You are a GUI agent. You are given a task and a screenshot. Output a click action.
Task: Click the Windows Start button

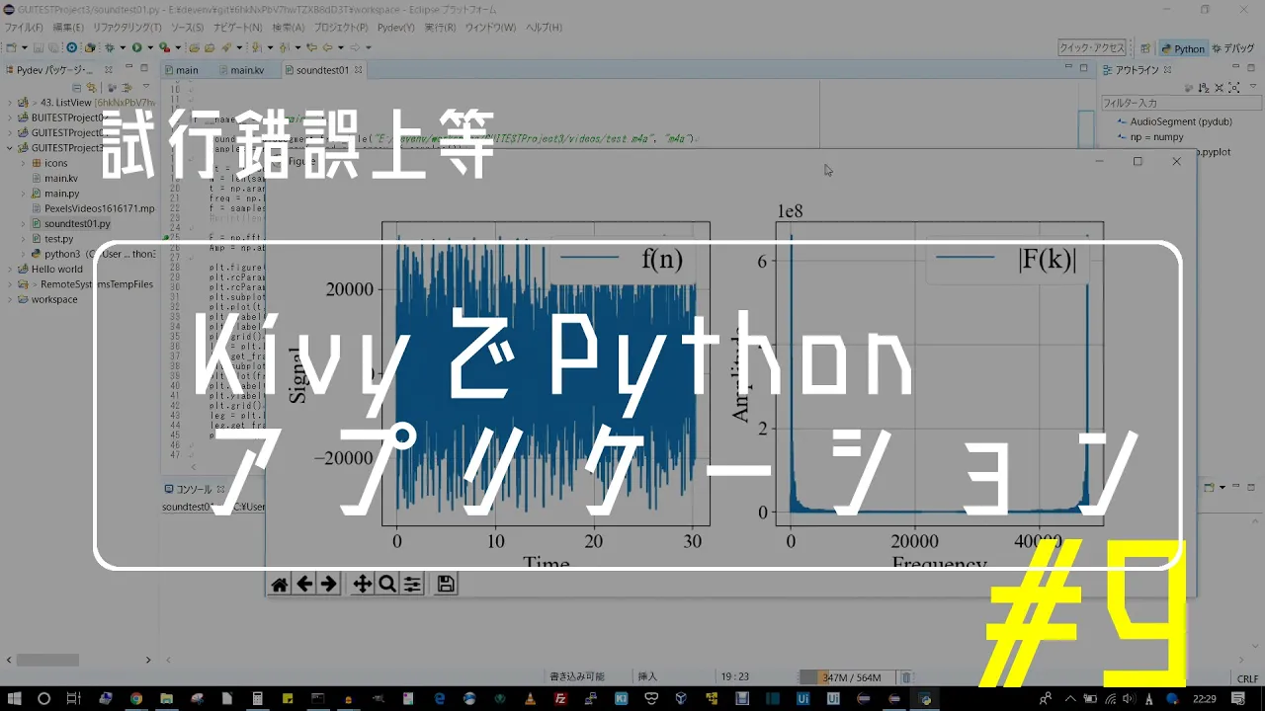pos(14,698)
